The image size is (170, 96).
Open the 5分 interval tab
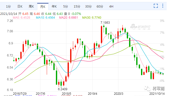(x=66, y=7)
